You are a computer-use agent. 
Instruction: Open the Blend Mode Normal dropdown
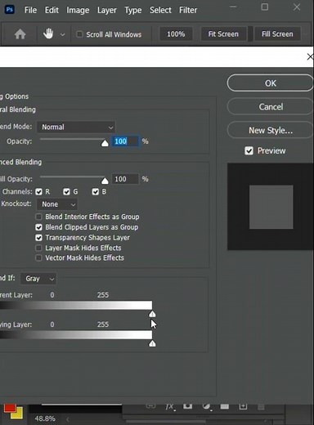[x=76, y=127]
